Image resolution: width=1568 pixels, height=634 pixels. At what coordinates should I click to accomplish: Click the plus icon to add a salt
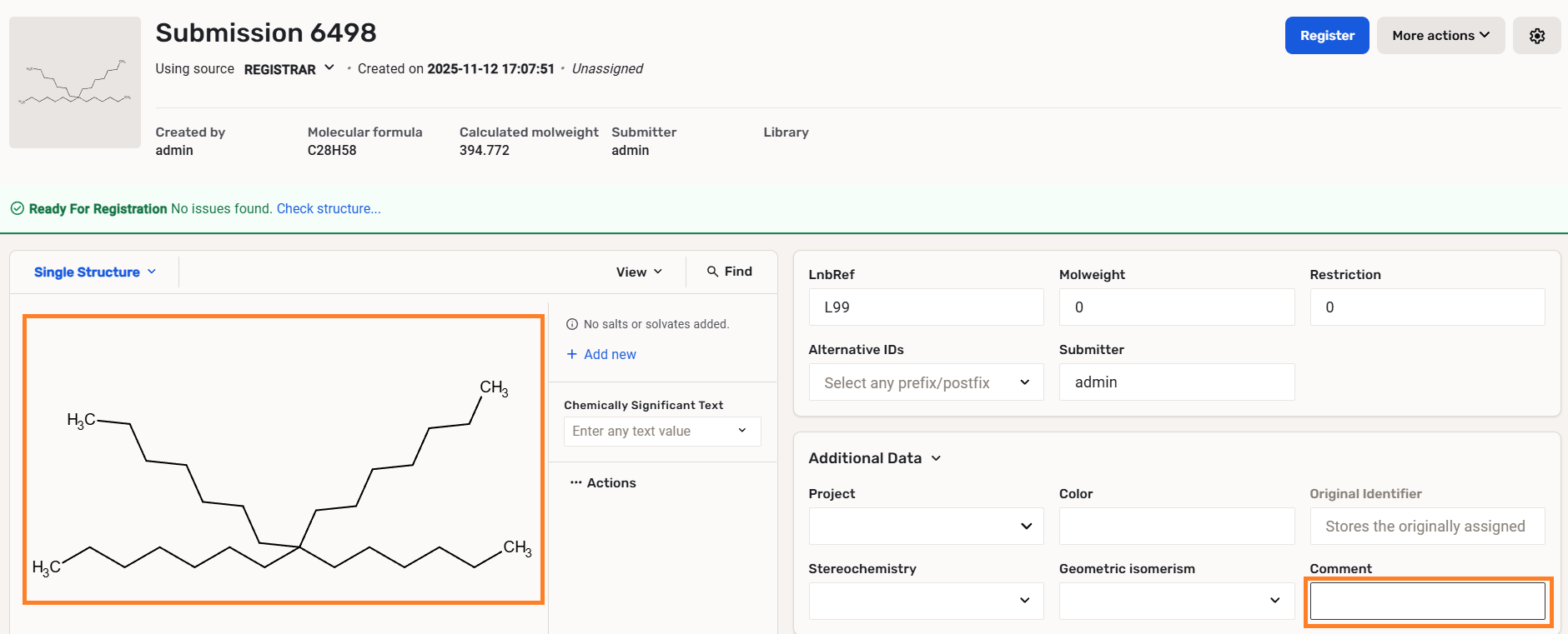[572, 354]
